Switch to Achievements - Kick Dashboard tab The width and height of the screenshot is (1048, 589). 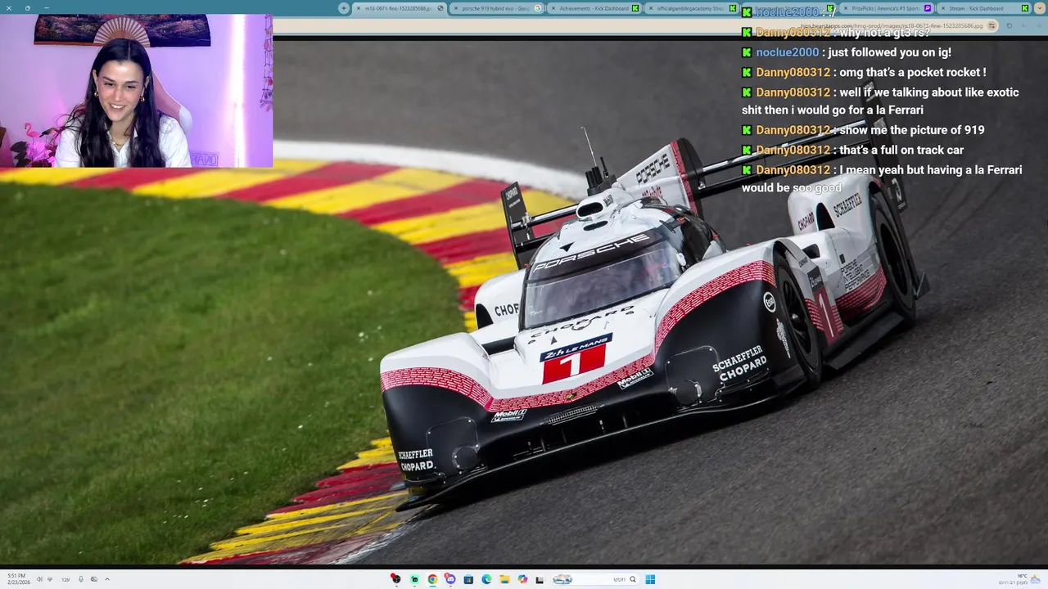(594, 8)
